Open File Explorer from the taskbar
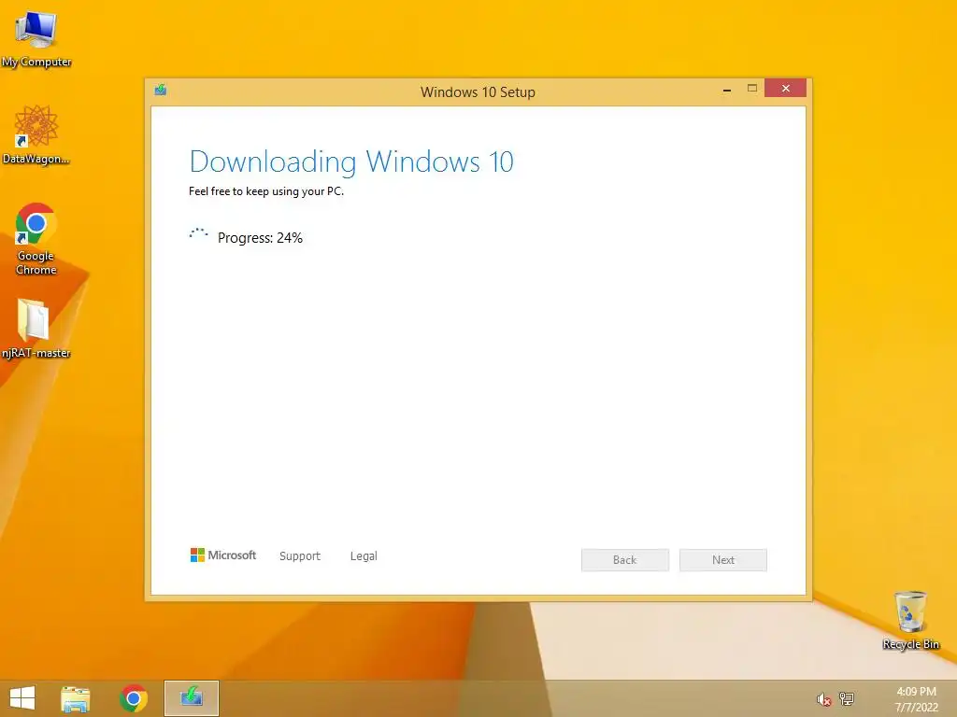The image size is (957, 717). [75, 698]
